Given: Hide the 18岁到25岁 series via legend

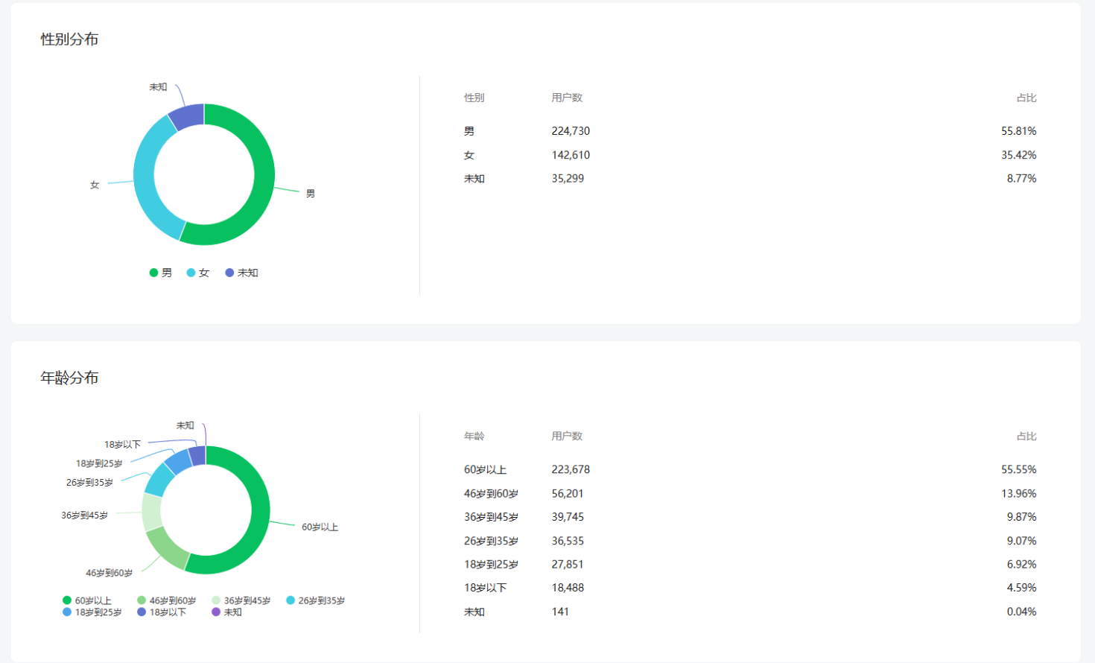Looking at the screenshot, I should [92, 612].
